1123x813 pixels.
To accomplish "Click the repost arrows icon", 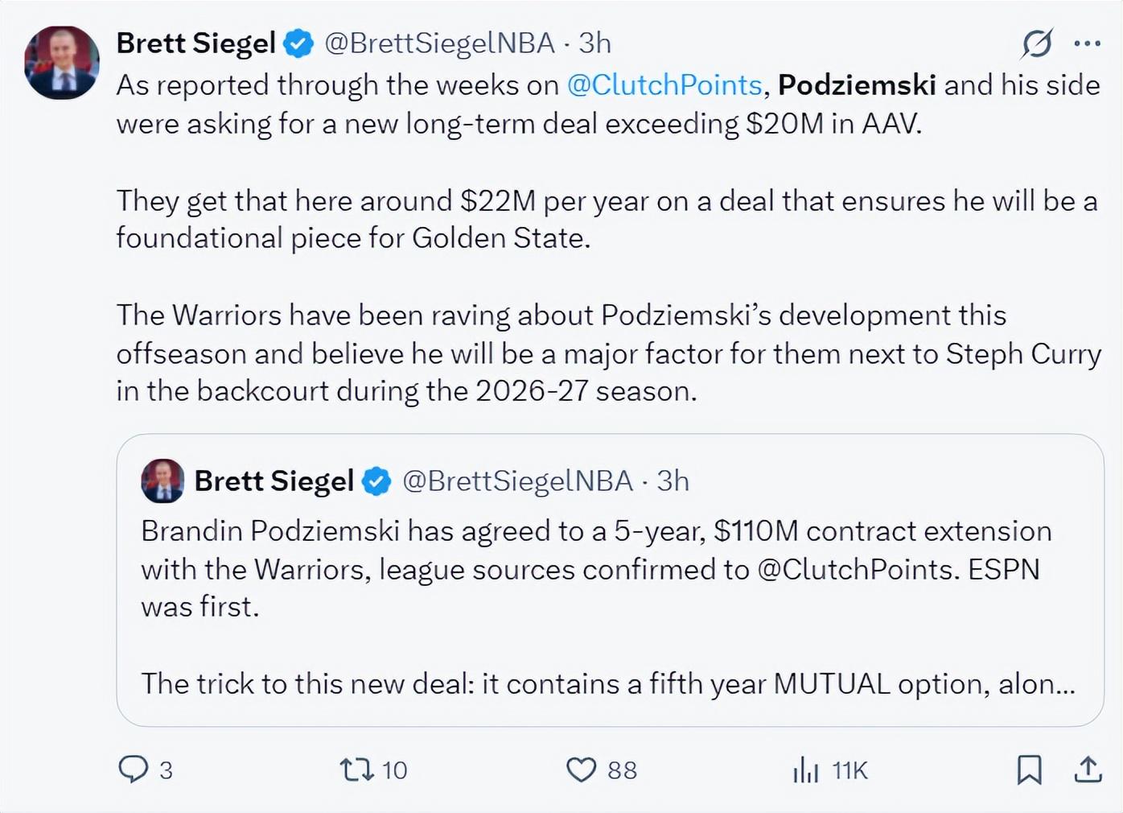I will [357, 770].
